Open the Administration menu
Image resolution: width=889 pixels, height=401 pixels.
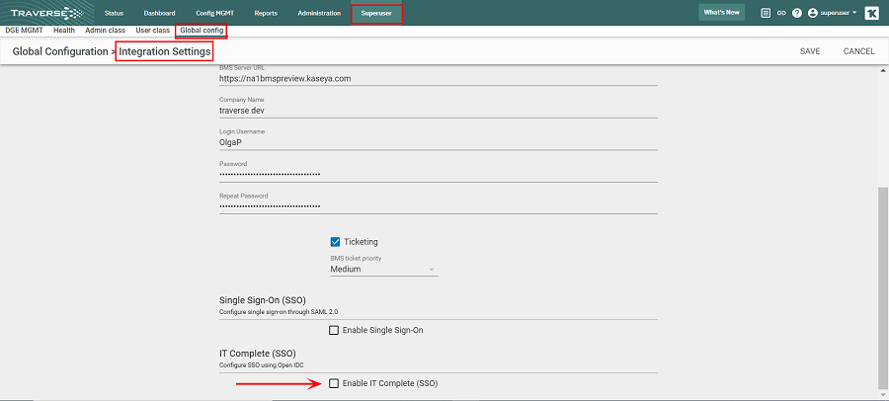click(x=319, y=13)
